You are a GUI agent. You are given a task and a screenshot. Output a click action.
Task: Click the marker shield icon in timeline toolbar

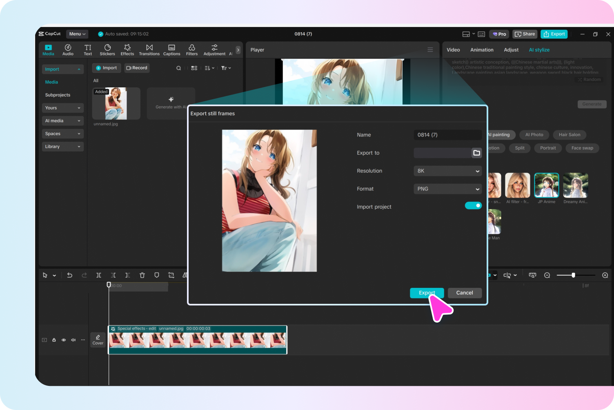(157, 275)
